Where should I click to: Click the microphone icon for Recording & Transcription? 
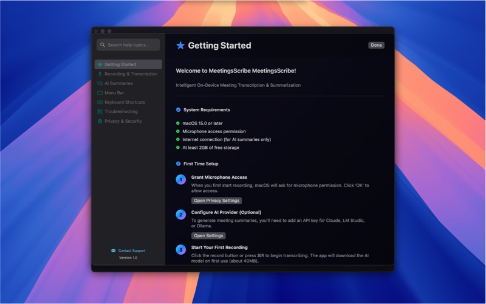click(100, 74)
